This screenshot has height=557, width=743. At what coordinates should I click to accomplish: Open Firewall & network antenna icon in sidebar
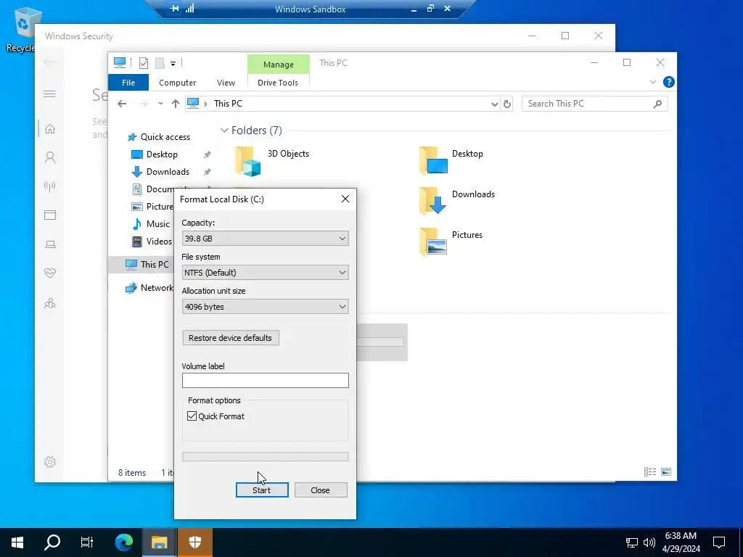point(50,186)
